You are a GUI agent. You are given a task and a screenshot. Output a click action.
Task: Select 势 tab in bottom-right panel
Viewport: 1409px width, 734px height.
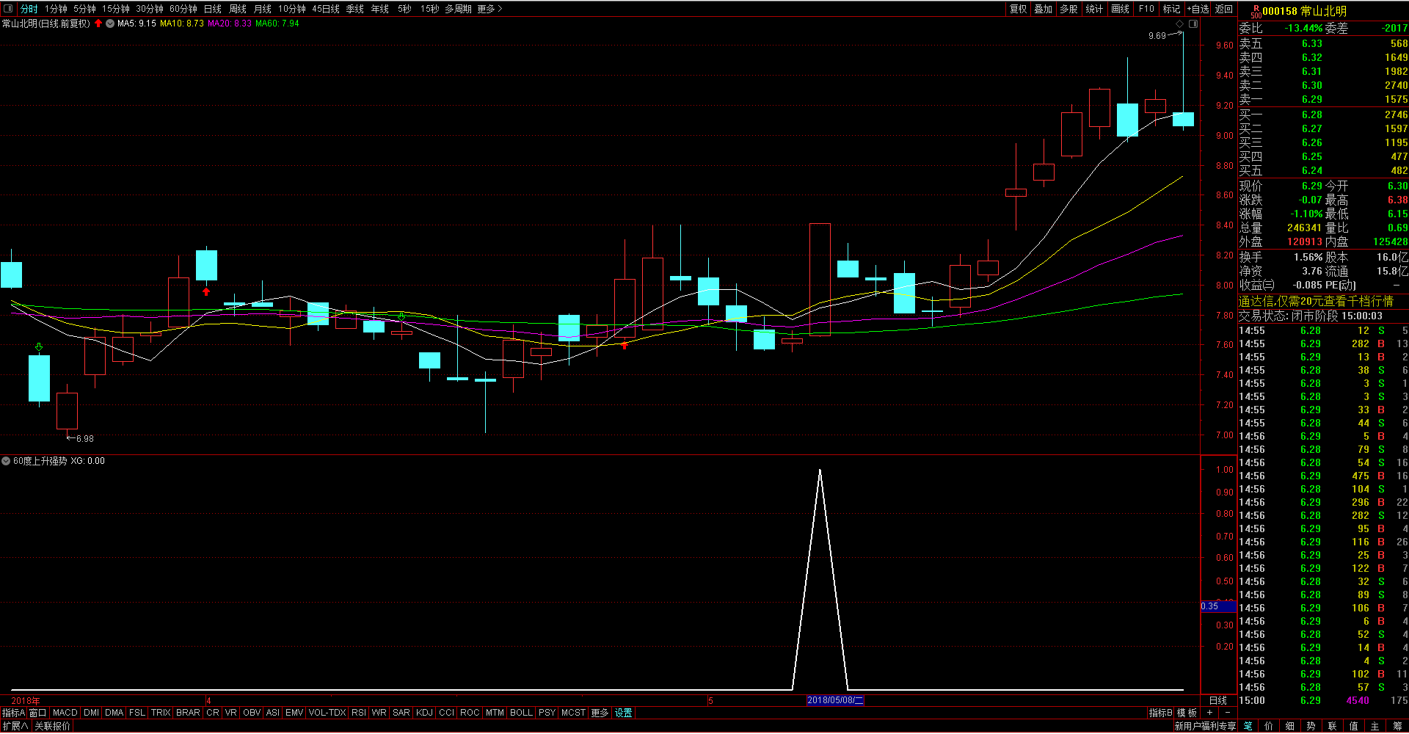pyautogui.click(x=1311, y=726)
